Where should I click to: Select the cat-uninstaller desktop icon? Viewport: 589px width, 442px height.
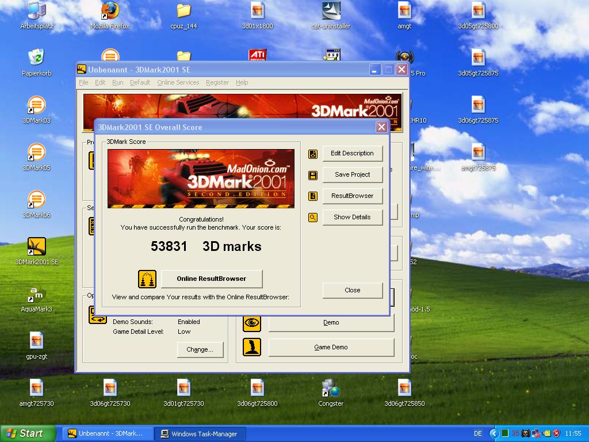(x=331, y=16)
